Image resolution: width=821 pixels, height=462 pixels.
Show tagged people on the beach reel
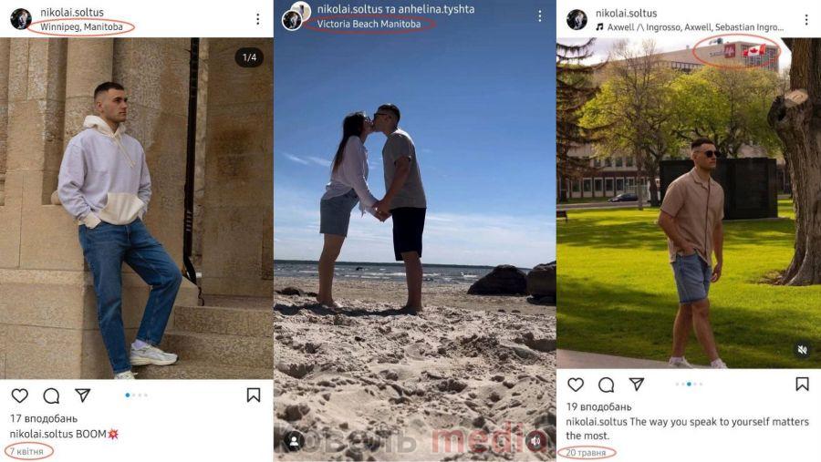coord(294,441)
